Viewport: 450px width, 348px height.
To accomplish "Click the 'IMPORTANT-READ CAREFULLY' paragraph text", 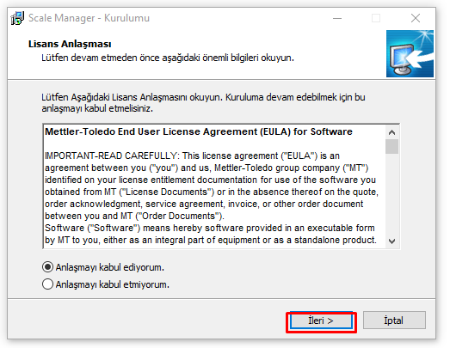I will click(212, 186).
